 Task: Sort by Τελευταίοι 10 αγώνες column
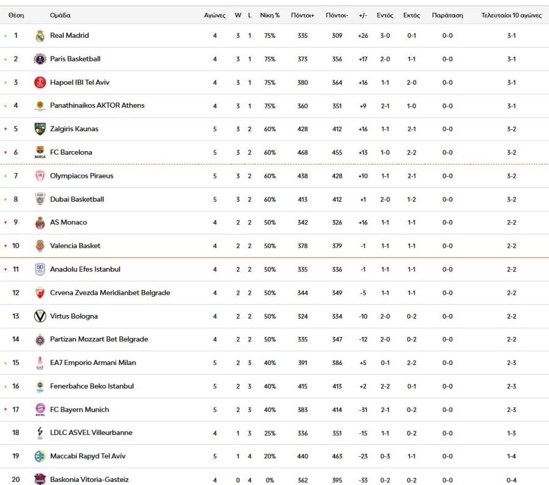pyautogui.click(x=511, y=15)
